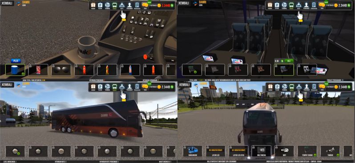Viewport: 355px width, 163px height.
Task: Select WiFi option
Action: click(284, 151)
